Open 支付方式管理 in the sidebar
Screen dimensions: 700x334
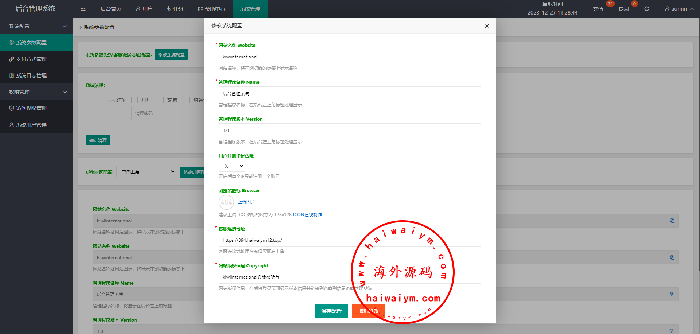pos(31,59)
